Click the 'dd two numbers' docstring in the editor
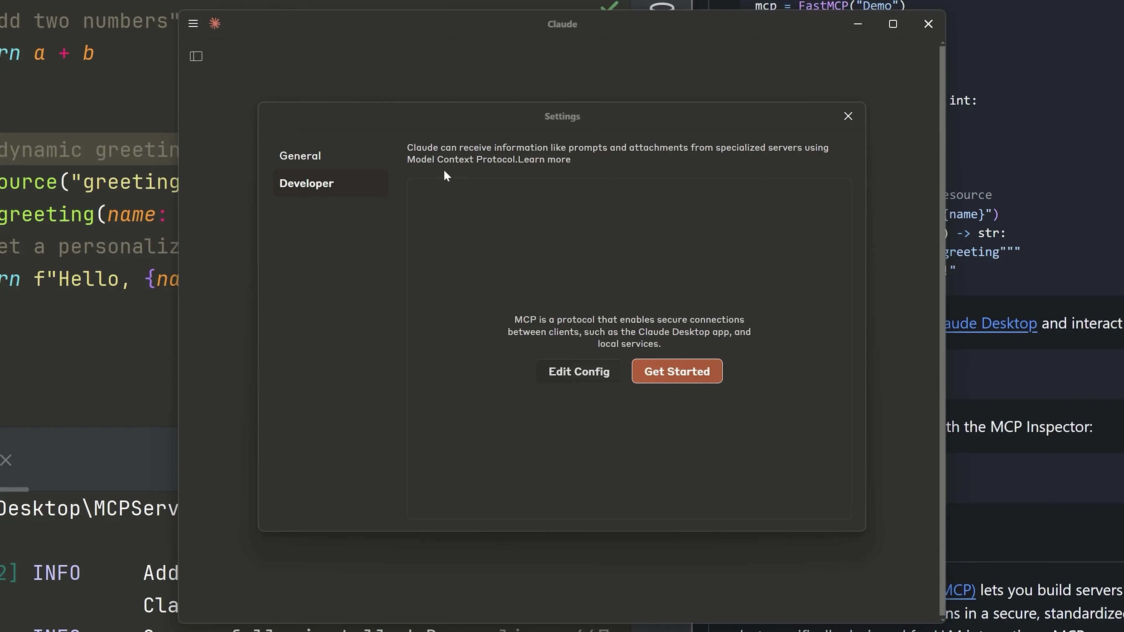 pos(89,21)
